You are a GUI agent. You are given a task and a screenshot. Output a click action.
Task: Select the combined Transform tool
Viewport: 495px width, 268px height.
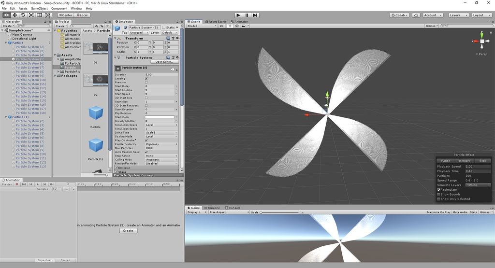48,15
